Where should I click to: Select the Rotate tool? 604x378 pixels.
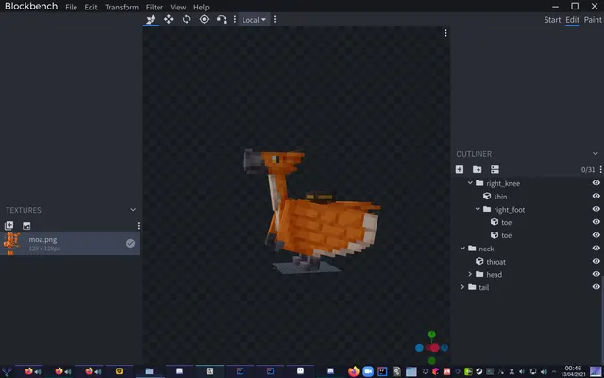click(187, 19)
